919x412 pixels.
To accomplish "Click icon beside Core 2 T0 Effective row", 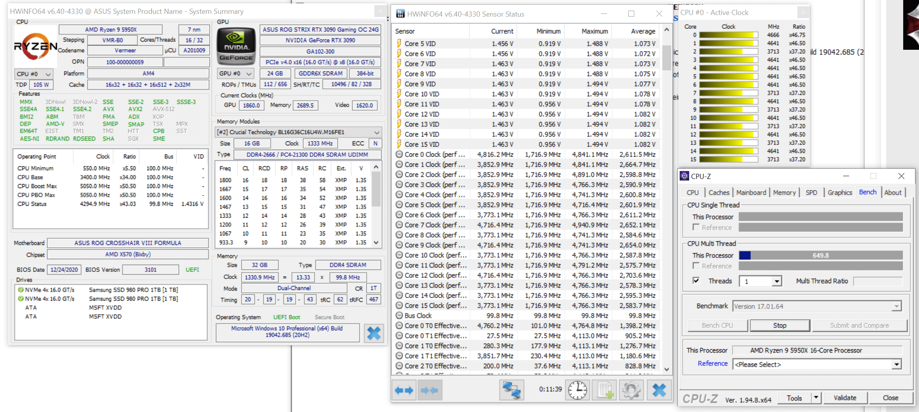I will pos(399,366).
